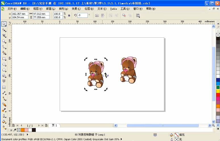Select the Freehand curve tool
Viewport: 220px width, 141px height.
pyautogui.click(x=4, y=47)
